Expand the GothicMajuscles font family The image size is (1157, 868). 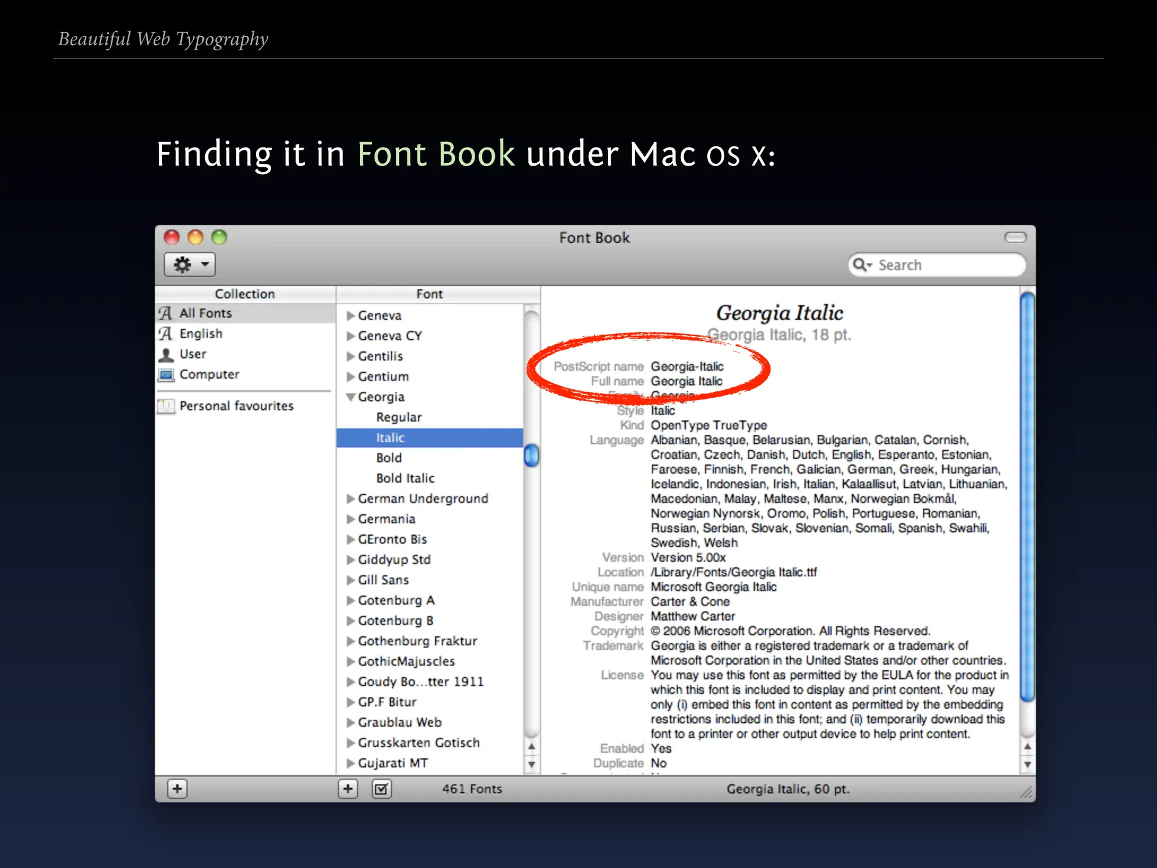point(351,661)
